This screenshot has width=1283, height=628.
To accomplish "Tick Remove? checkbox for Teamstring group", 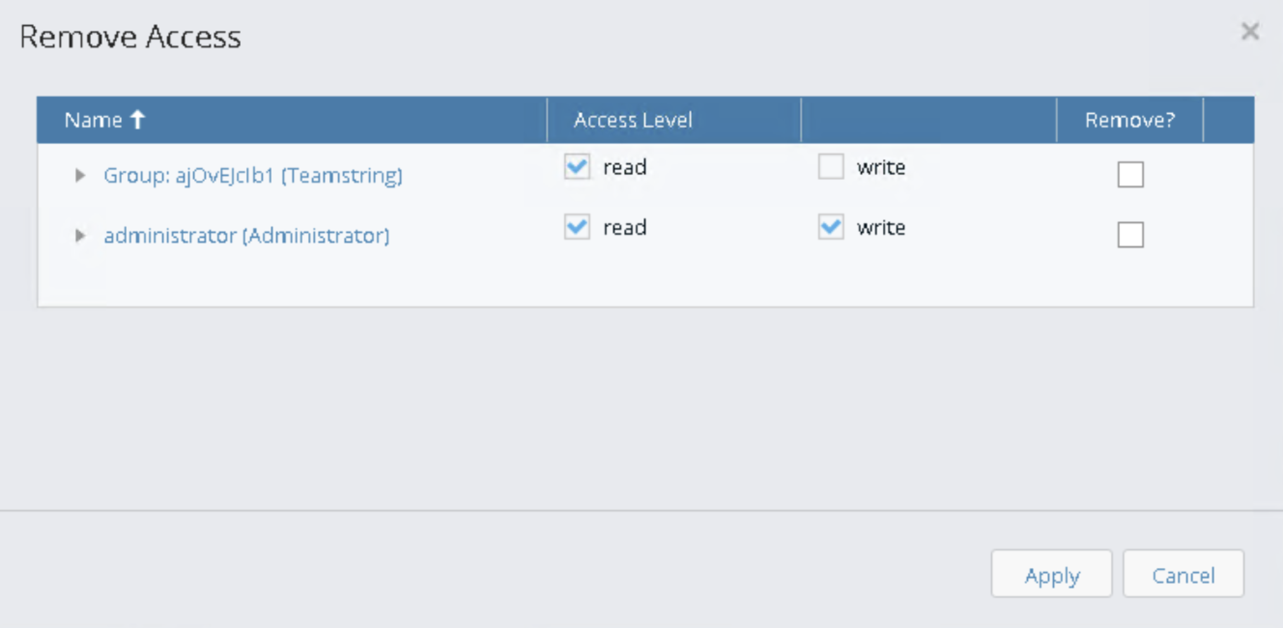I will pos(1130,174).
